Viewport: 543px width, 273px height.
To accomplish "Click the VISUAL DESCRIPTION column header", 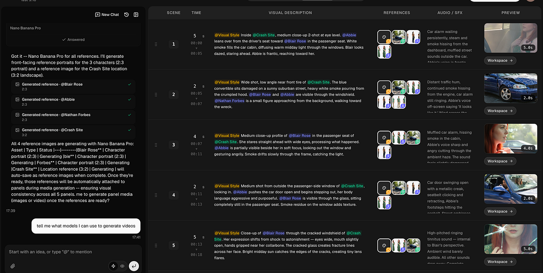I will [290, 13].
